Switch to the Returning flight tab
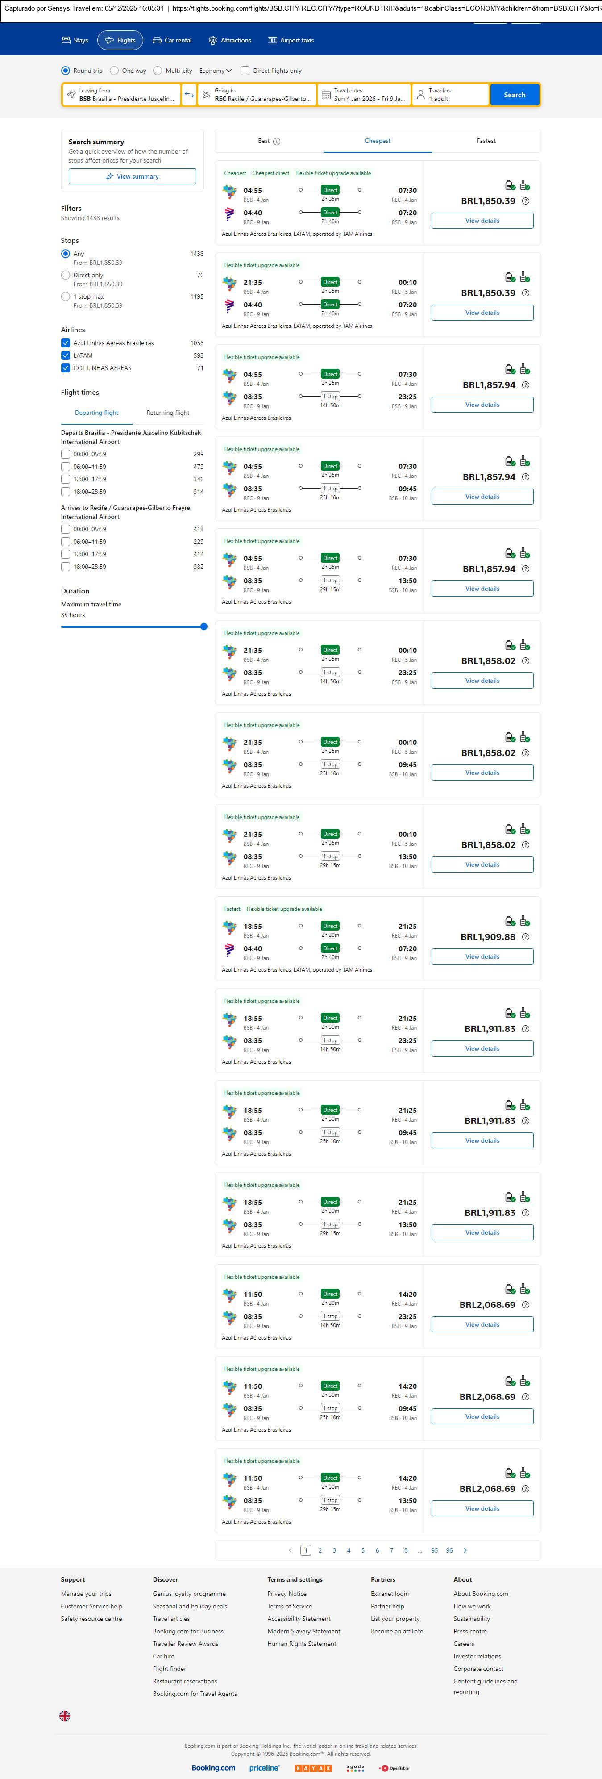 click(x=168, y=413)
